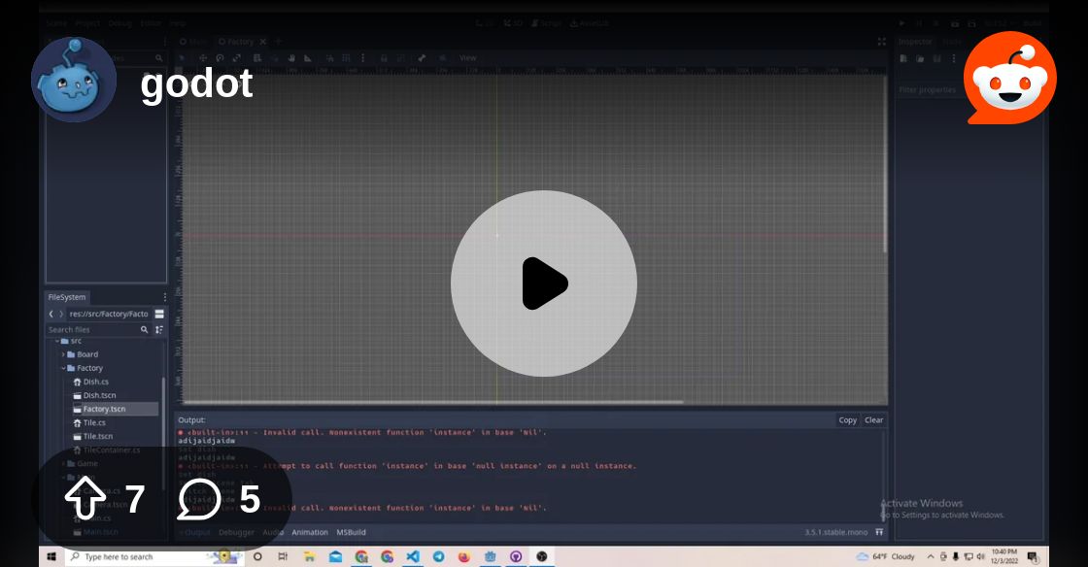
Task: Select the Move mode tool
Action: click(203, 58)
